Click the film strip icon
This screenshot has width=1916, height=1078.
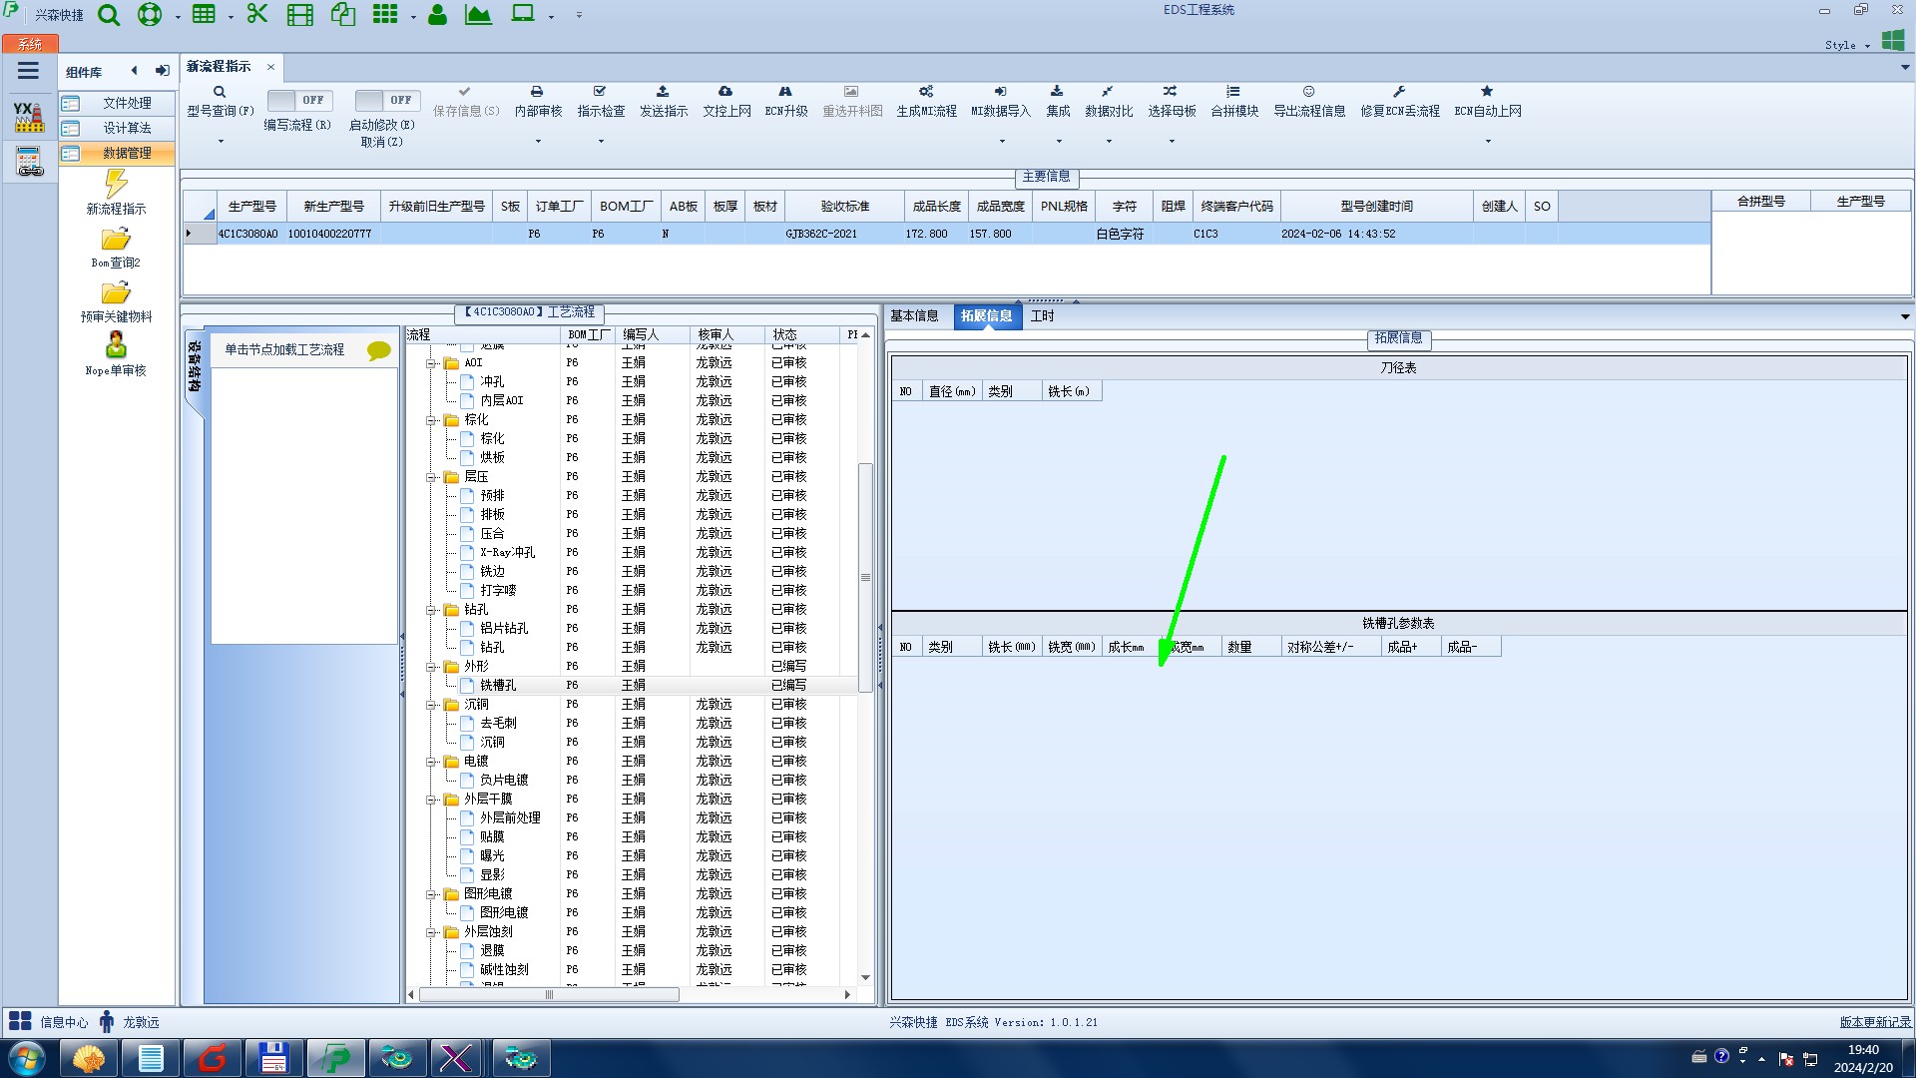pyautogui.click(x=299, y=15)
